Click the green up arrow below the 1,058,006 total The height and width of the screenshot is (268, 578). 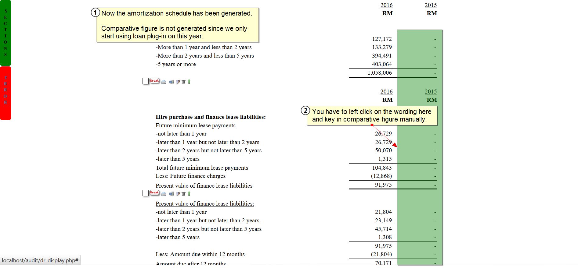[x=189, y=81]
